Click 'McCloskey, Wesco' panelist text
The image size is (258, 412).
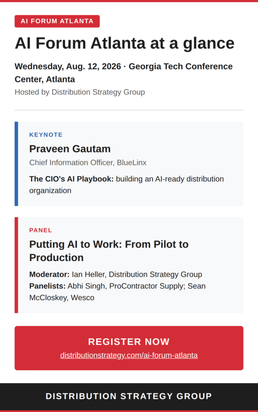click(x=62, y=298)
